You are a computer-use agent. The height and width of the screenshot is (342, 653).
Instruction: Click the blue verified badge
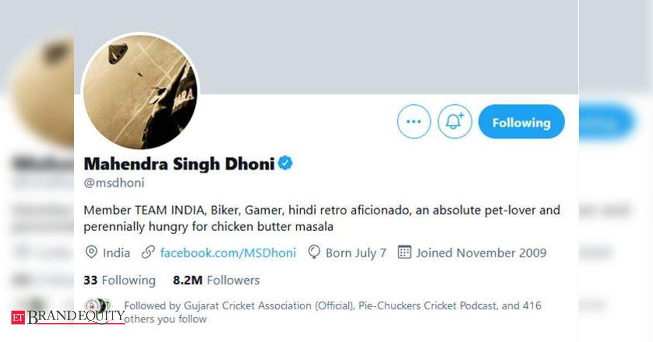tap(285, 163)
